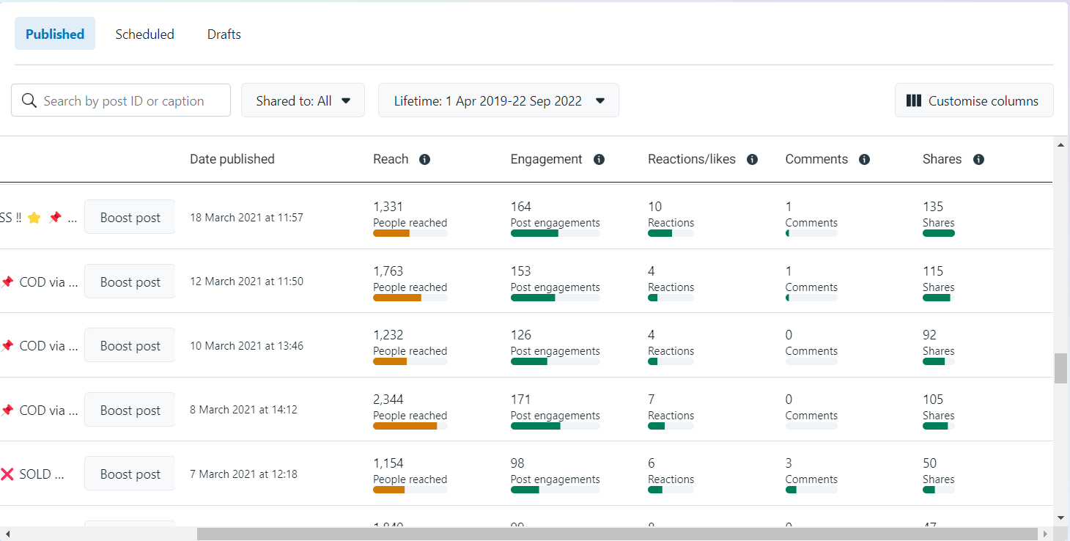
Task: Open the Lifetime date range dropdown
Action: (x=498, y=100)
